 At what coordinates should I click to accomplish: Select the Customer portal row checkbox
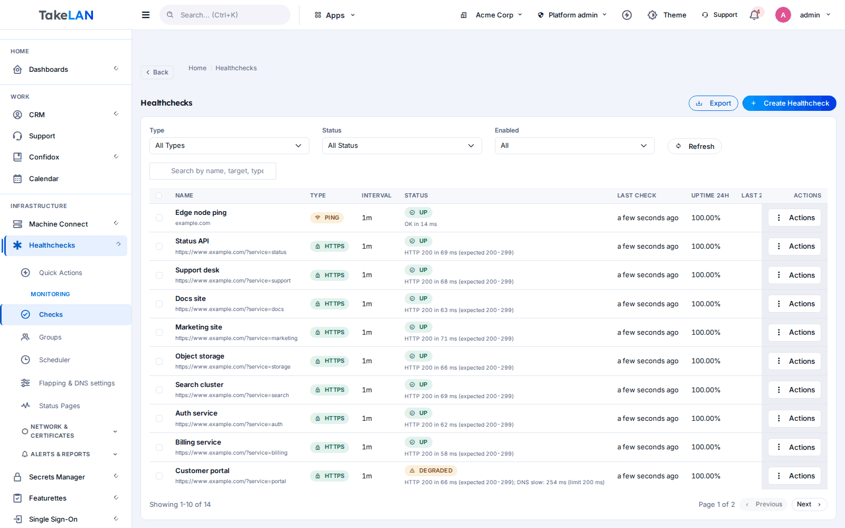pyautogui.click(x=159, y=476)
